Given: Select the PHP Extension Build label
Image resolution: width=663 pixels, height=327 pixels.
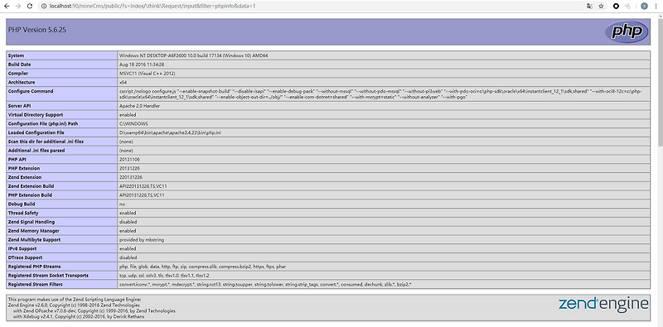Looking at the screenshot, I should (x=30, y=195).
